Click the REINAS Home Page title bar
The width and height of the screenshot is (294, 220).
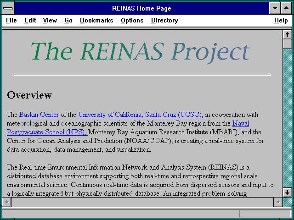click(141, 8)
